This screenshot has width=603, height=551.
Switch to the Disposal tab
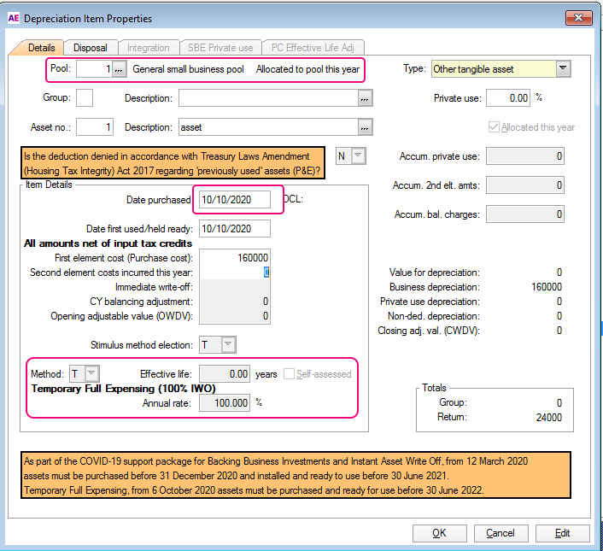90,48
